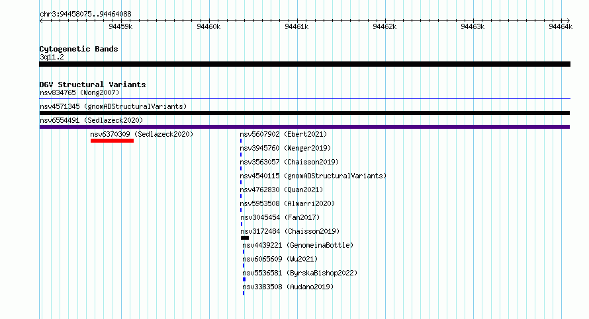589x319 pixels.
Task: Click the blue nsv5536581 variant marker
Action: coord(244,279)
